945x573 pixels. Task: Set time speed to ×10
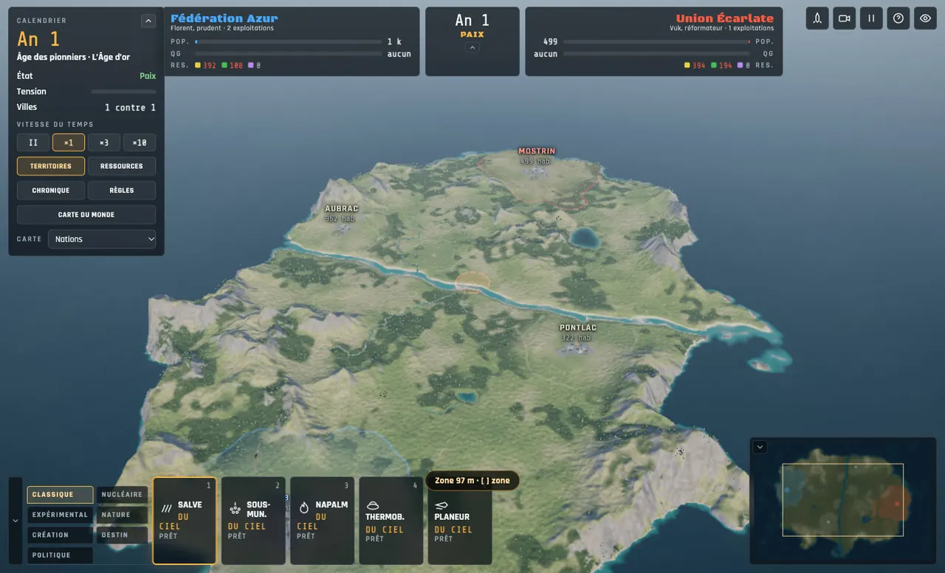(x=140, y=142)
